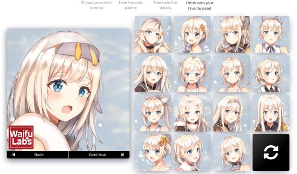The image size is (297, 174).
Task: Continue with the selected portrait
Action: pos(99,155)
